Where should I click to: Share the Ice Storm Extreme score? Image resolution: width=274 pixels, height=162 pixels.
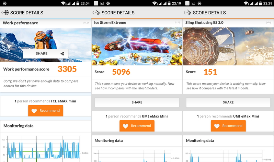(x=137, y=102)
